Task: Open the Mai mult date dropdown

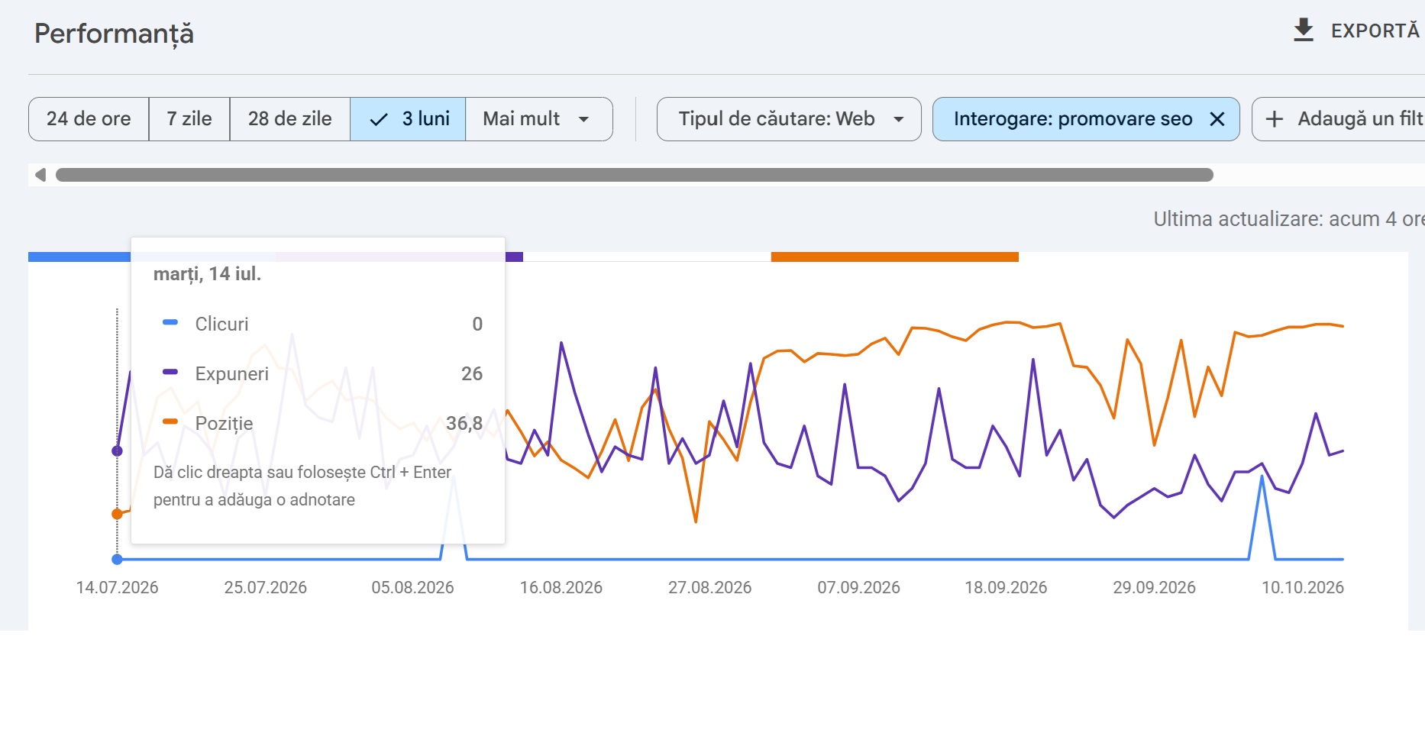Action: click(x=538, y=119)
